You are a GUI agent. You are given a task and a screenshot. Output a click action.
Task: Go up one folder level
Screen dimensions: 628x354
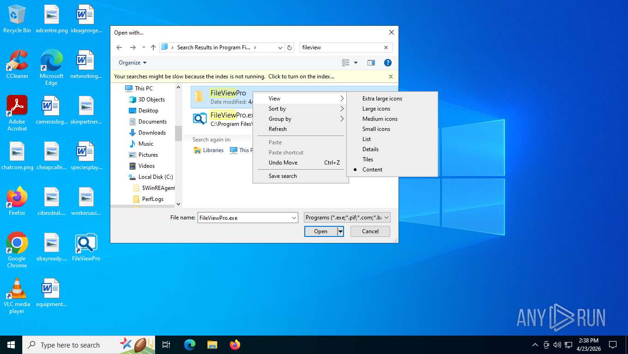point(153,47)
